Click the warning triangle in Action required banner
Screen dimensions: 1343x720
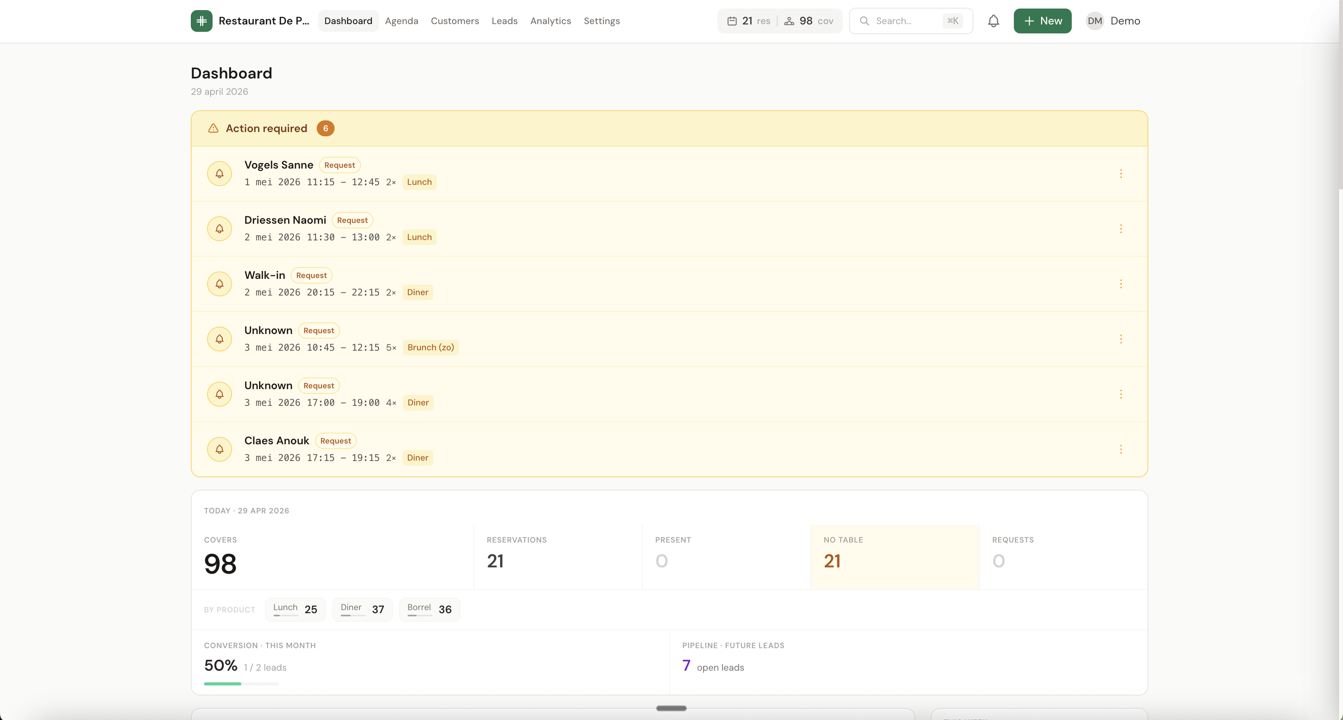(213, 128)
